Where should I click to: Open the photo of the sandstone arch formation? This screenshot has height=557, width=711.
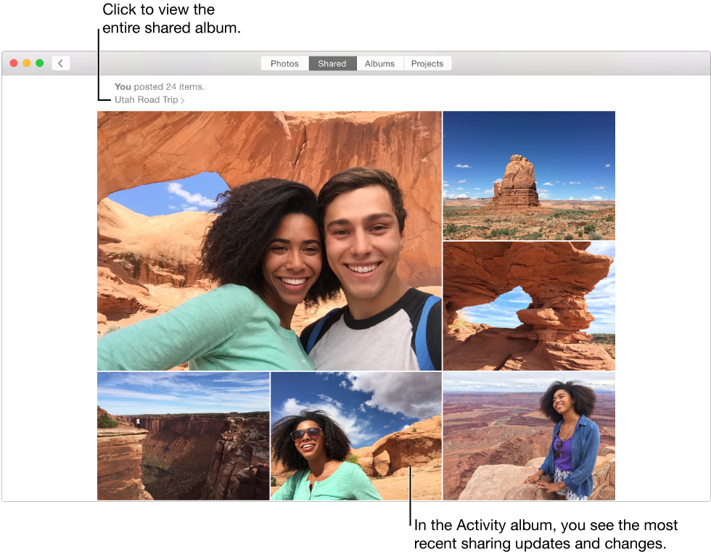(529, 305)
